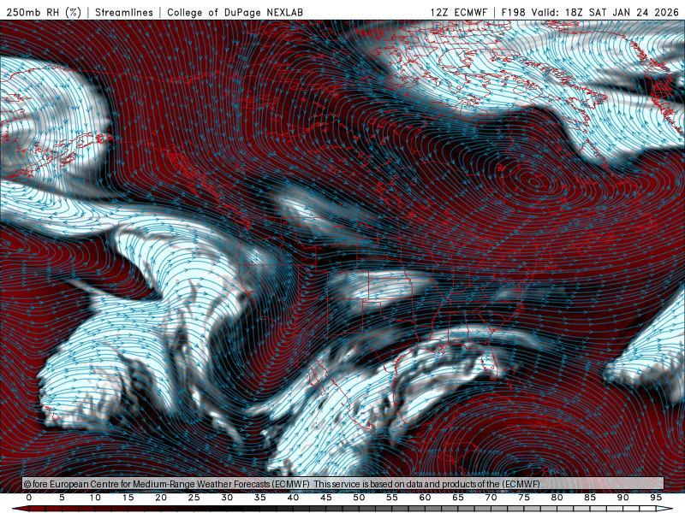Click colorbar label '35'

point(260,498)
